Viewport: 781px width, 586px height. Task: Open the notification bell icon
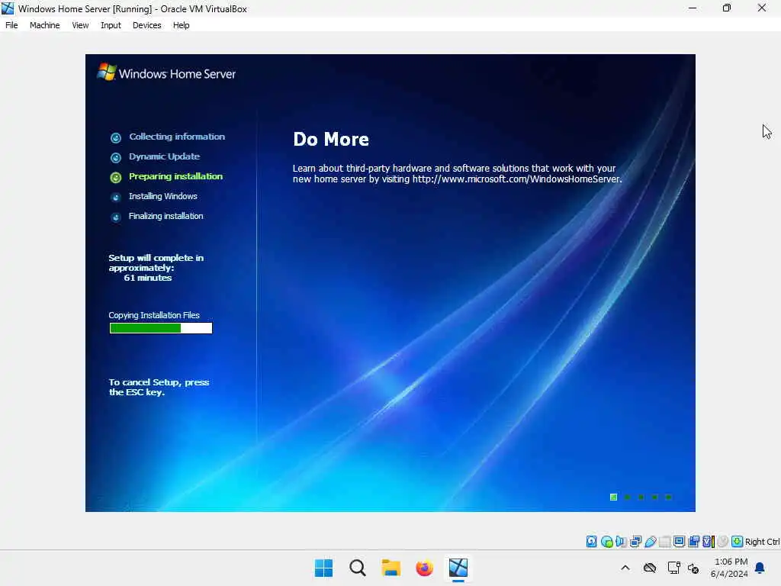pyautogui.click(x=760, y=568)
